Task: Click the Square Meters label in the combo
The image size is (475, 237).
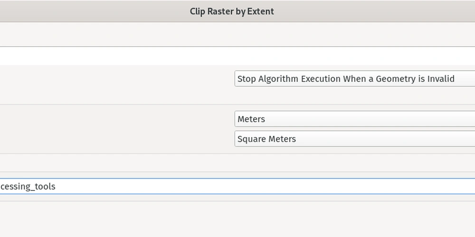Action: pos(266,139)
